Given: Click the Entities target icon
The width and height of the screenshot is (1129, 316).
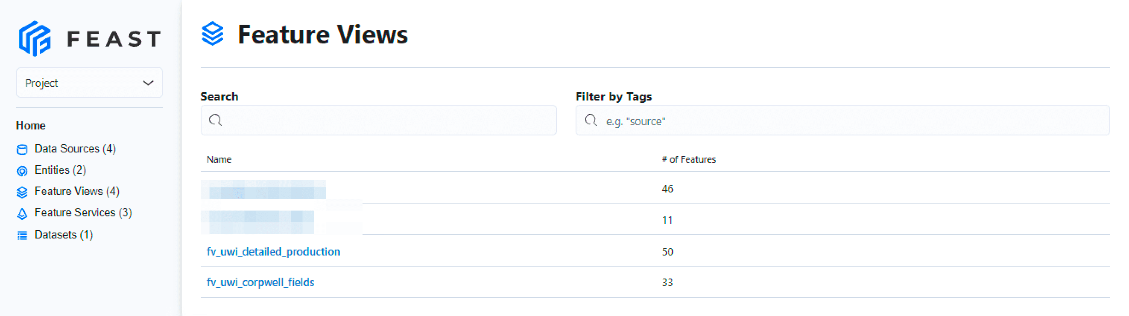Looking at the screenshot, I should pos(22,171).
